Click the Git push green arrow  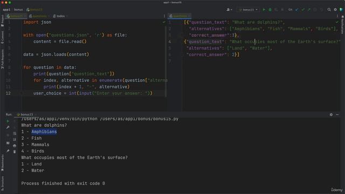(x=309, y=10)
